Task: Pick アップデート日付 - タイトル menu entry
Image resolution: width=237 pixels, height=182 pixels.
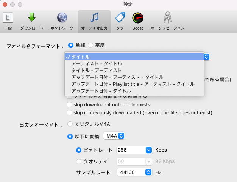Action: tap(101, 91)
